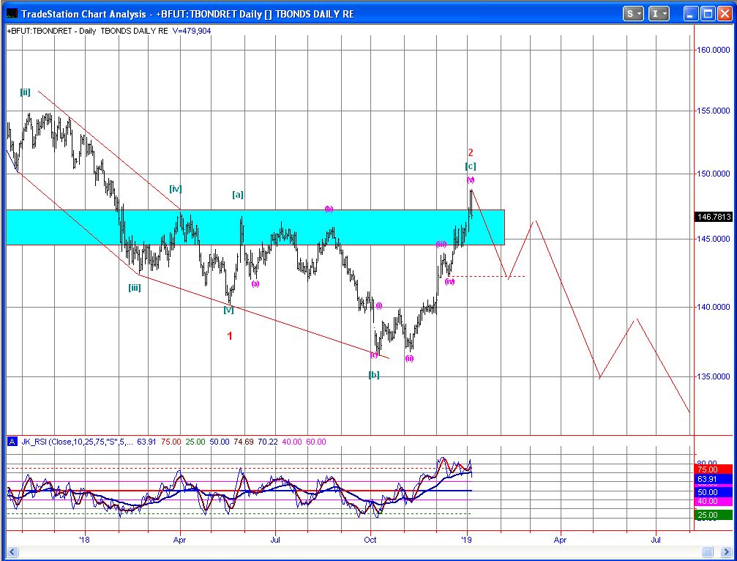
Task: Select the pink (iv) wave label
Action: pyautogui.click(x=450, y=282)
